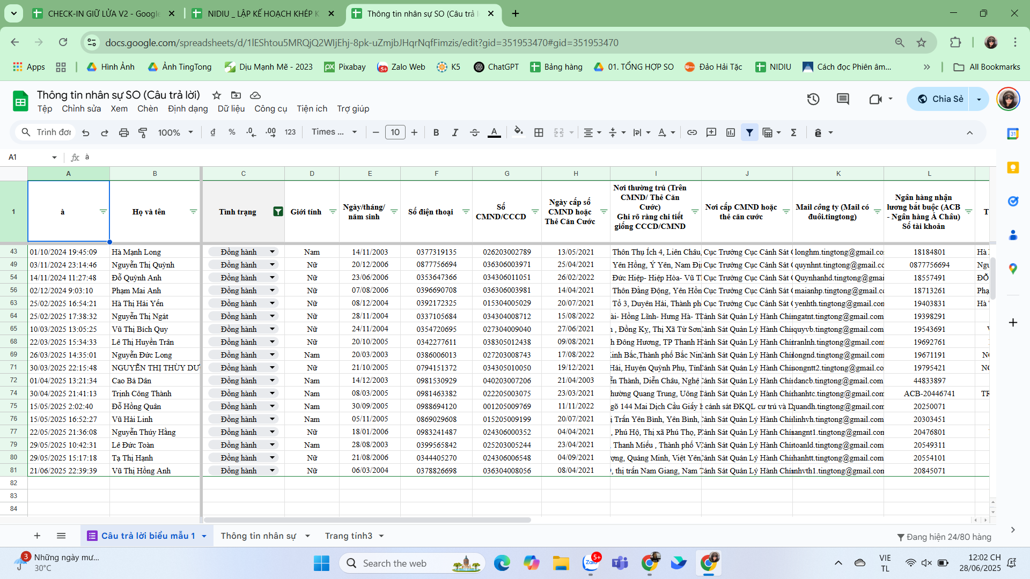Select the paint format tool
The width and height of the screenshot is (1030, 579).
143,132
